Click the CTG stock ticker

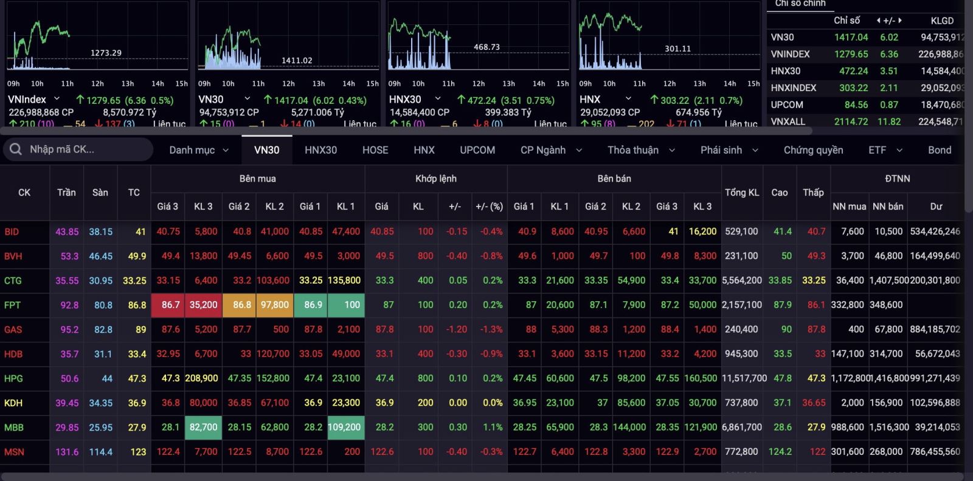tap(13, 281)
